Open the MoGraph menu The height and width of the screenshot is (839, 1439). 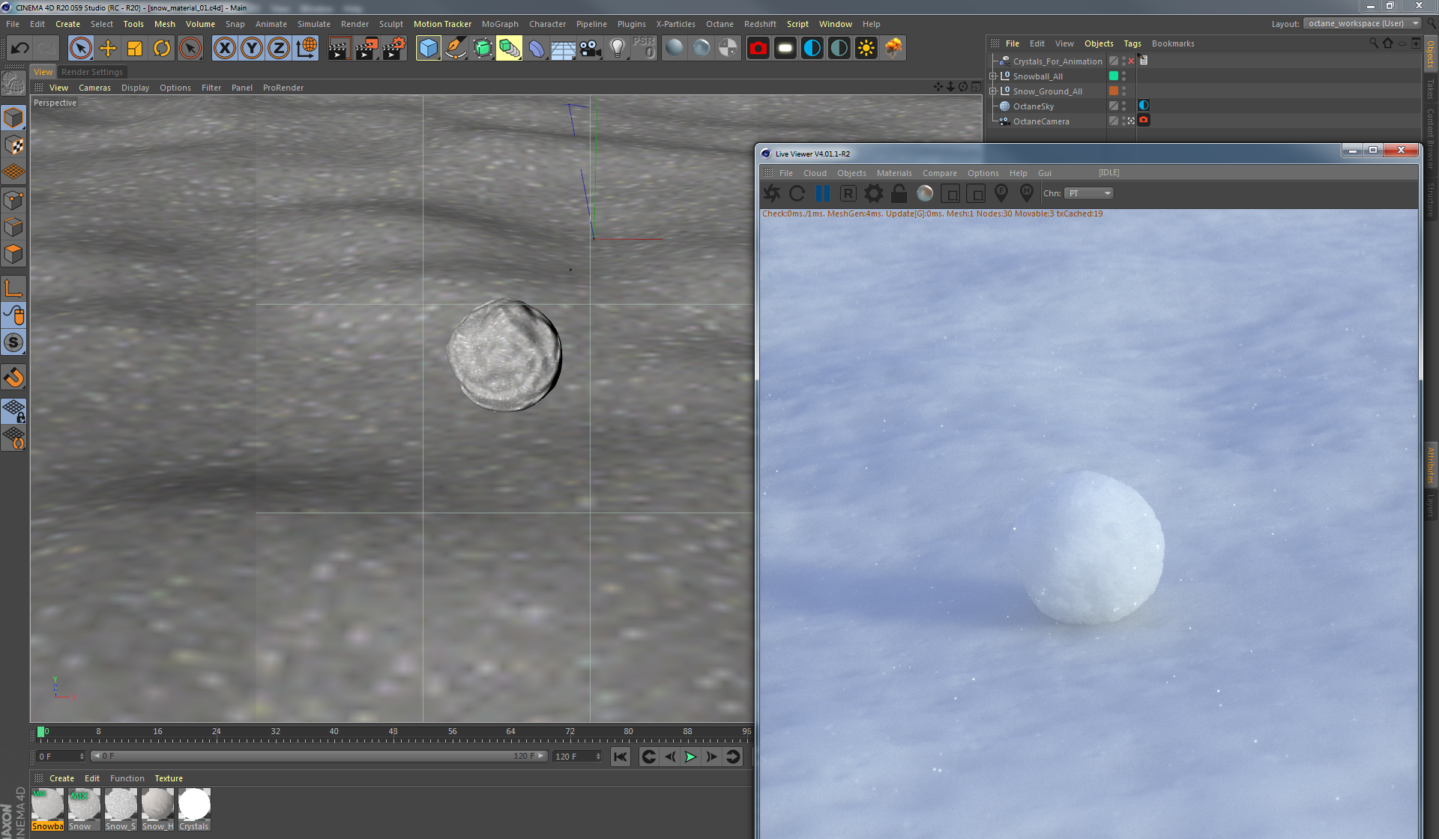coord(499,23)
